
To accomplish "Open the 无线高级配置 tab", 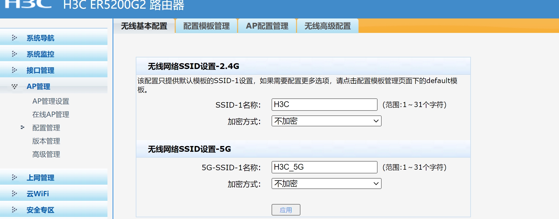I will click(327, 26).
